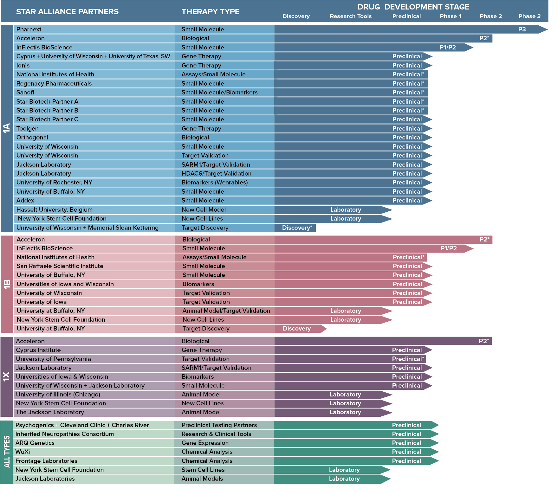The height and width of the screenshot is (495, 558).
Task: Click the partner name 'Orthogonal'
Action: 32,138
